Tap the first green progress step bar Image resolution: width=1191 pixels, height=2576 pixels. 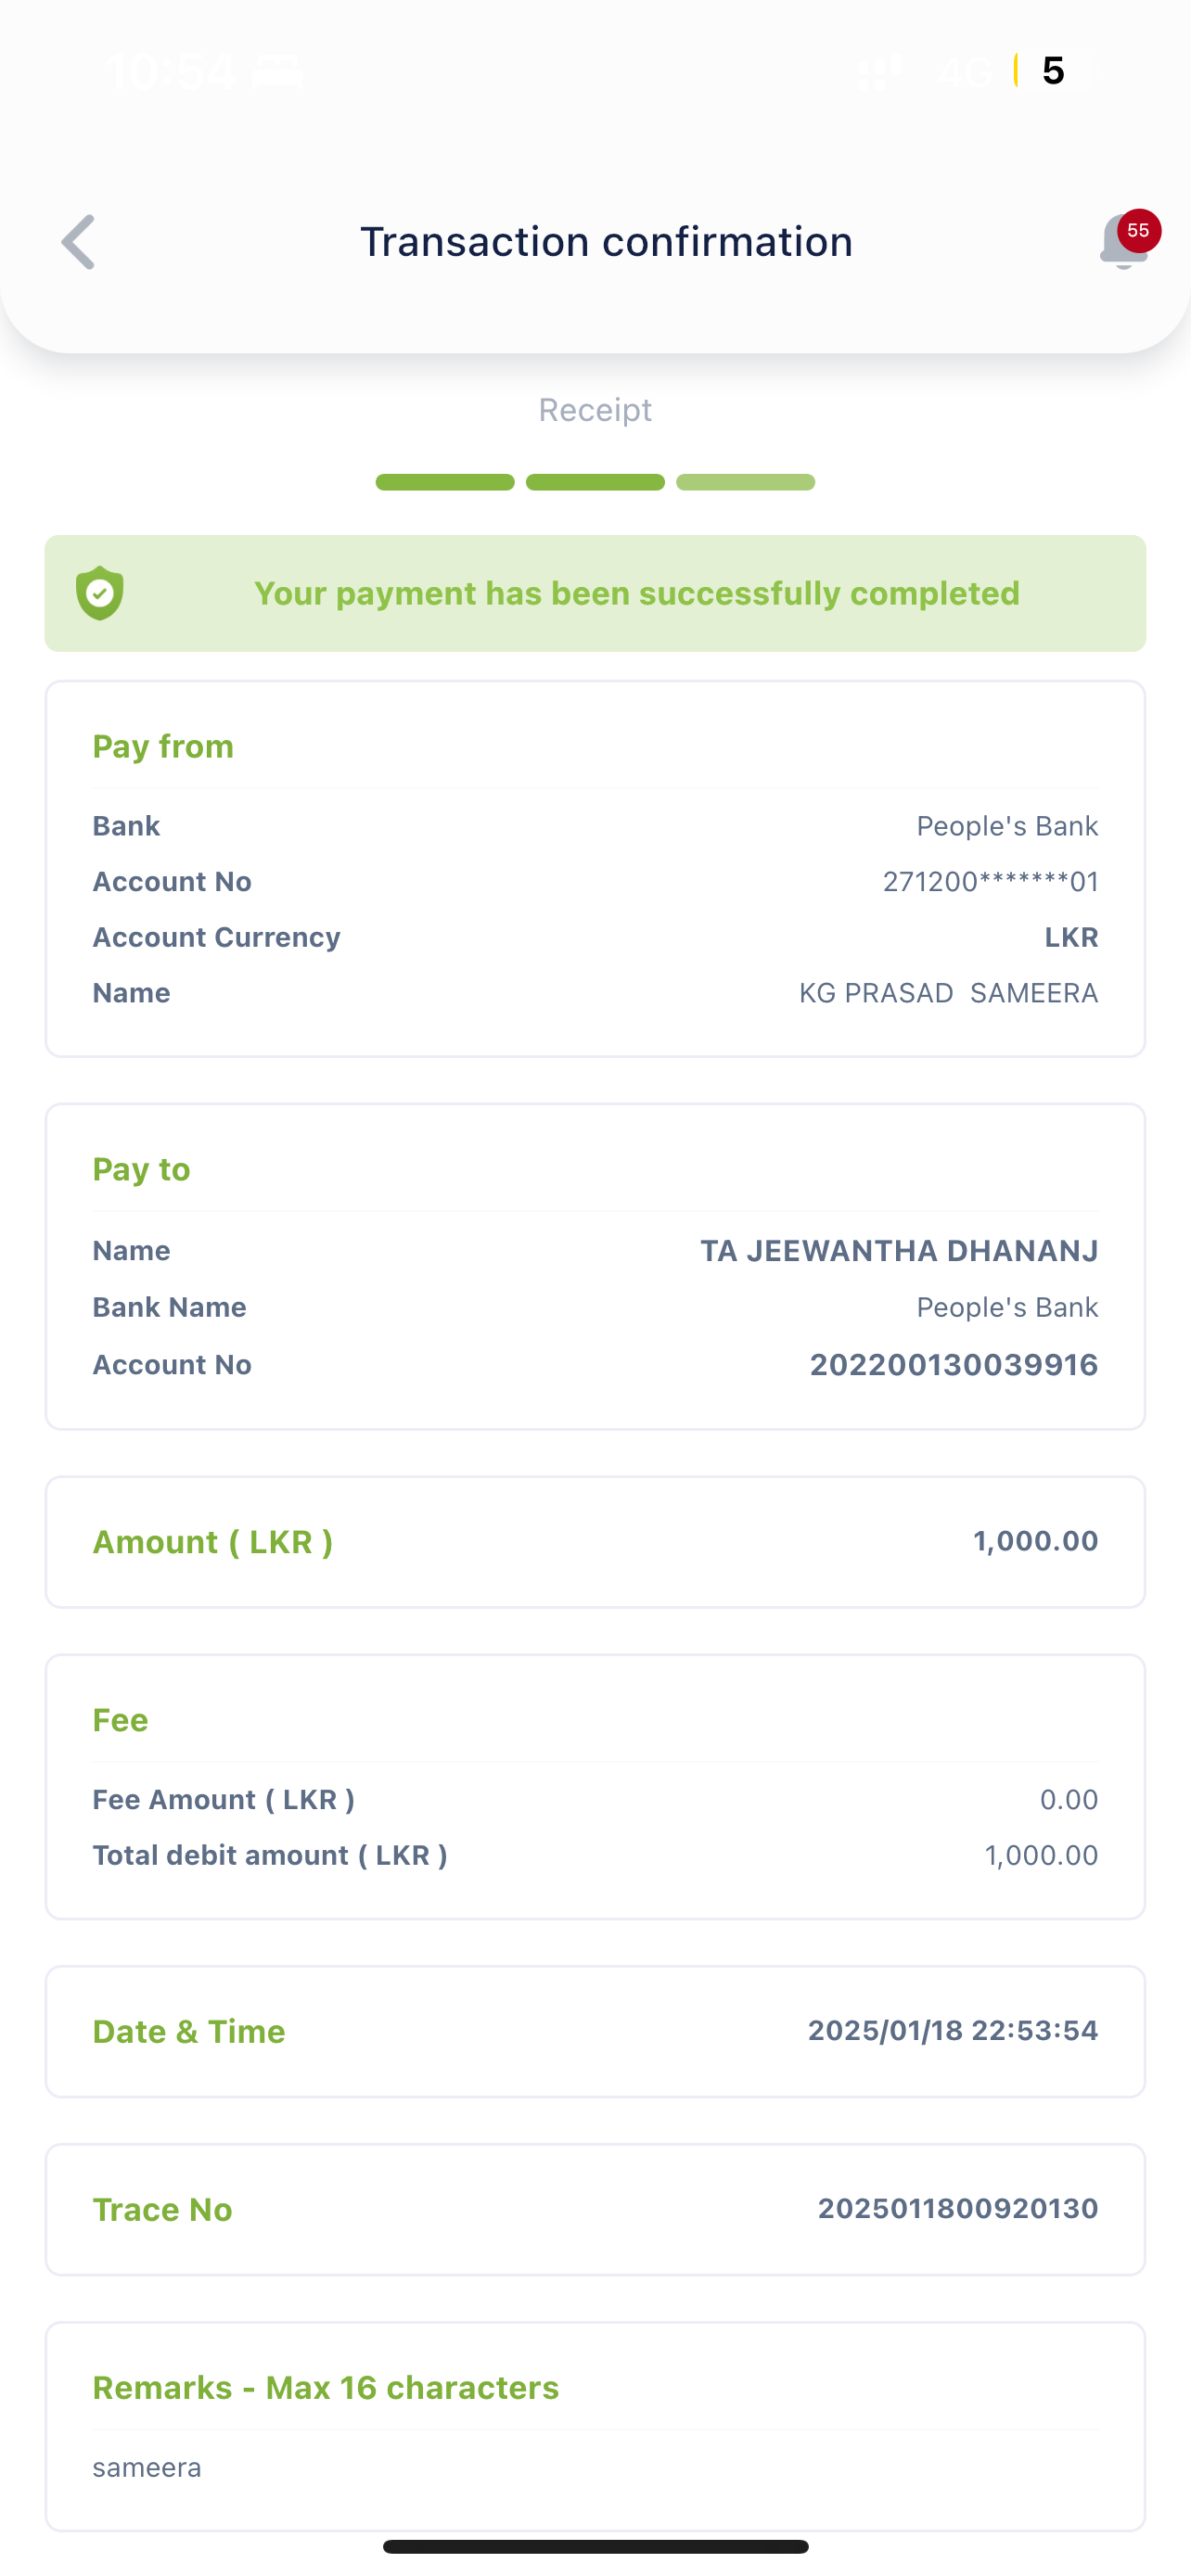click(445, 482)
